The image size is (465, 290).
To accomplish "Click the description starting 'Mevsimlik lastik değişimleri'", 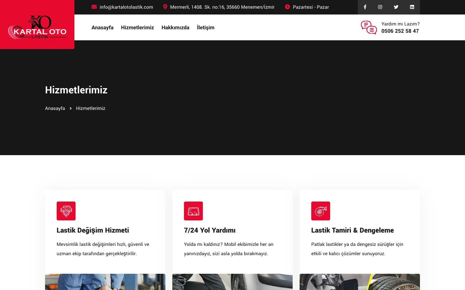I will (103, 249).
